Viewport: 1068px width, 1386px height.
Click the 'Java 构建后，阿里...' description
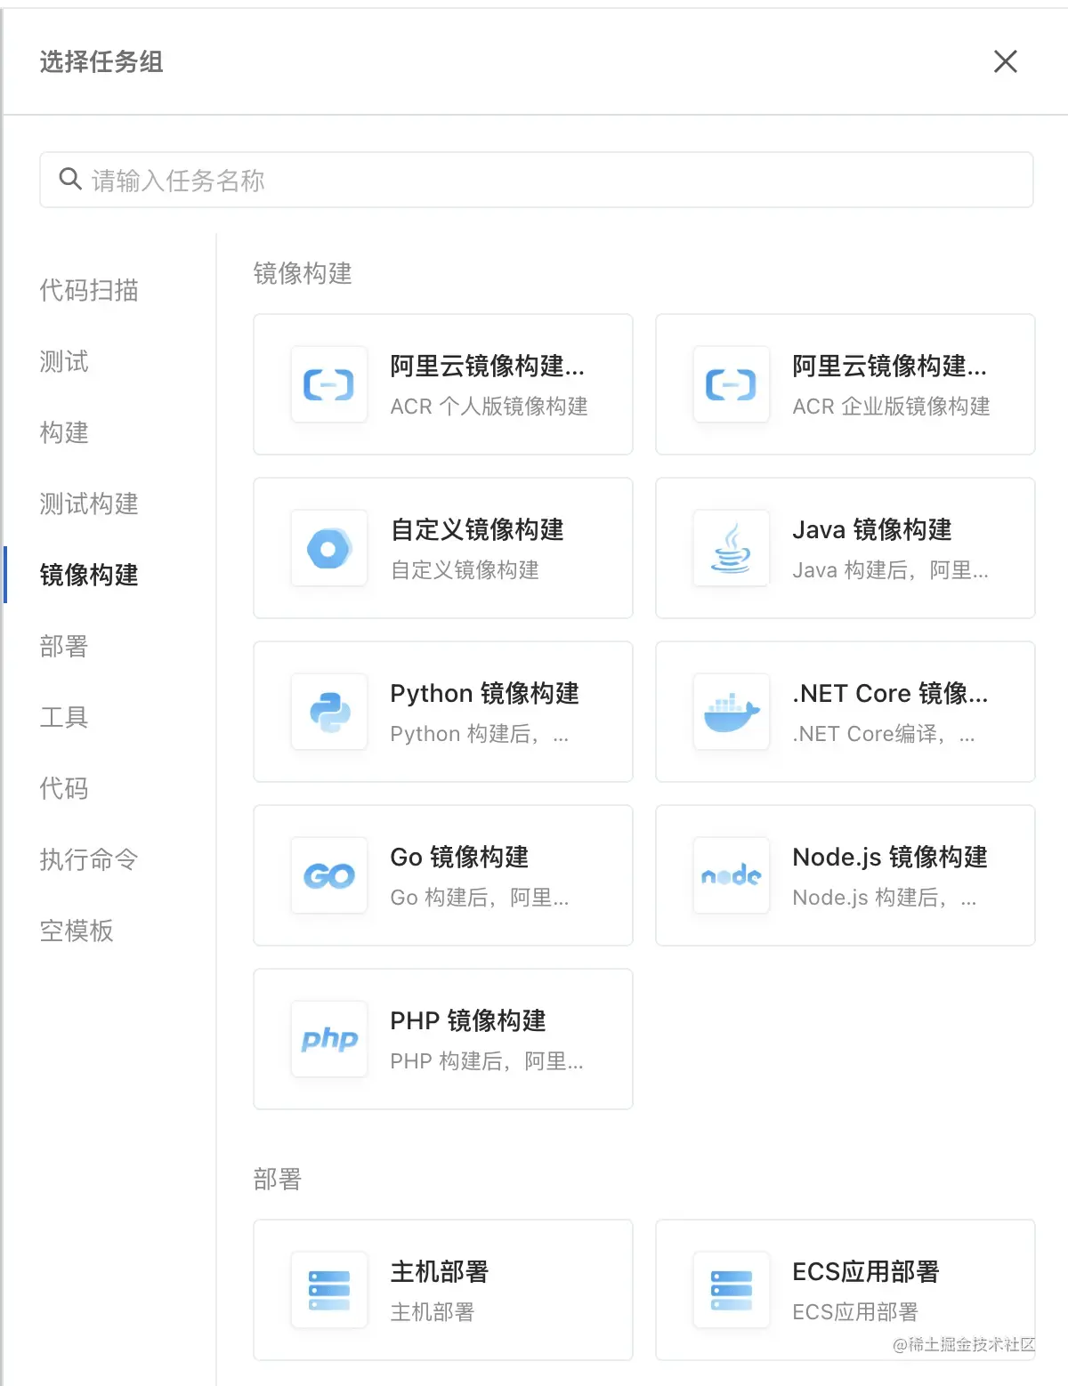click(x=891, y=570)
